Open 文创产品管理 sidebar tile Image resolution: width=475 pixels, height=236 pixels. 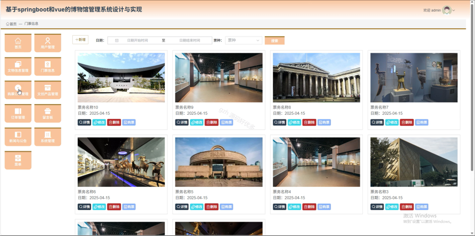point(48,90)
